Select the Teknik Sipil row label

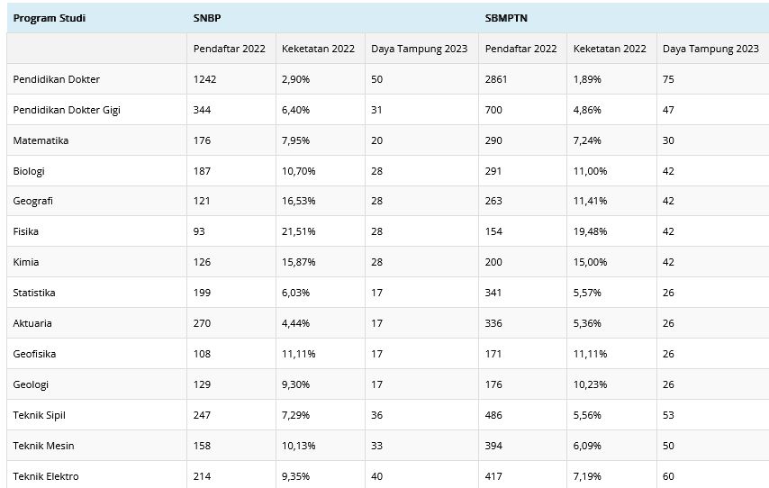point(96,415)
